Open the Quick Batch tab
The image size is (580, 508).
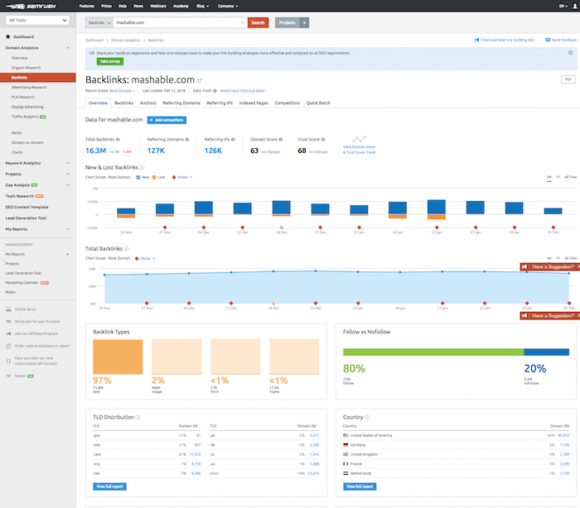coord(318,103)
